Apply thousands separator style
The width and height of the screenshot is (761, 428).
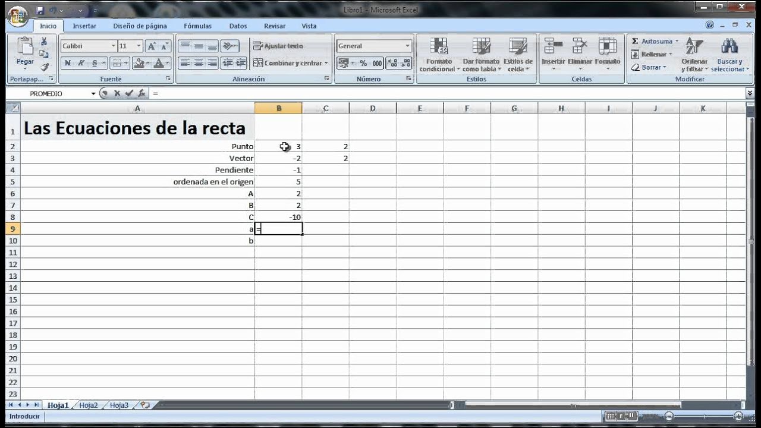pos(378,63)
